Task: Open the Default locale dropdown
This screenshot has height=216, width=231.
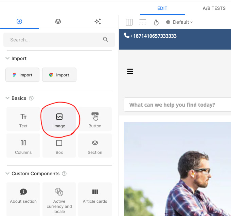Action: 179,22
